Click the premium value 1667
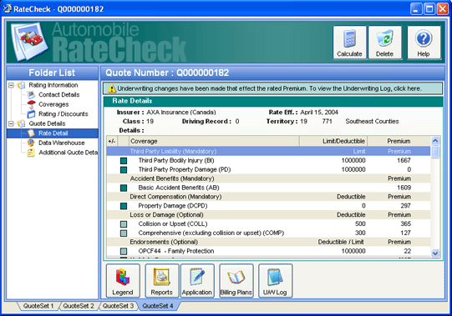The width and height of the screenshot is (452, 316). pyautogui.click(x=404, y=161)
